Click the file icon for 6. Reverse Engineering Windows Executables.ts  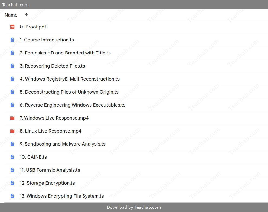tap(12, 105)
